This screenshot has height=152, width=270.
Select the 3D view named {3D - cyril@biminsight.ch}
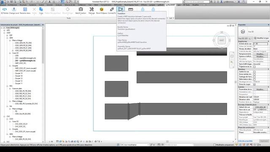coord(25,61)
